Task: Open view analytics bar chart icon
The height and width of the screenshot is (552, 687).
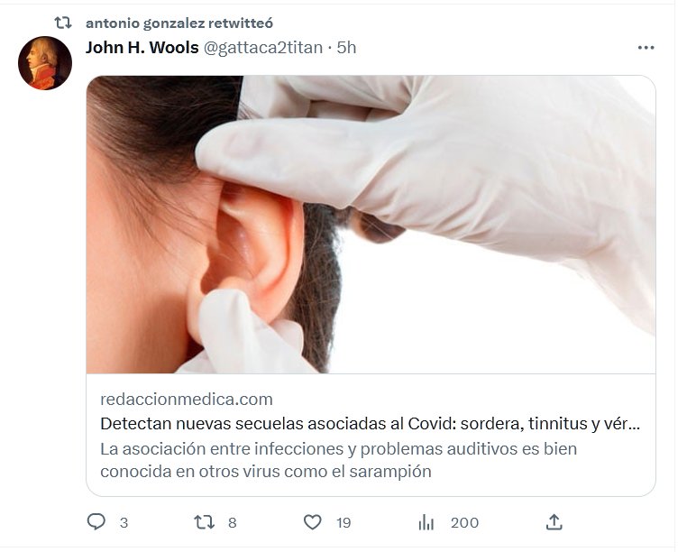Action: tap(426, 522)
